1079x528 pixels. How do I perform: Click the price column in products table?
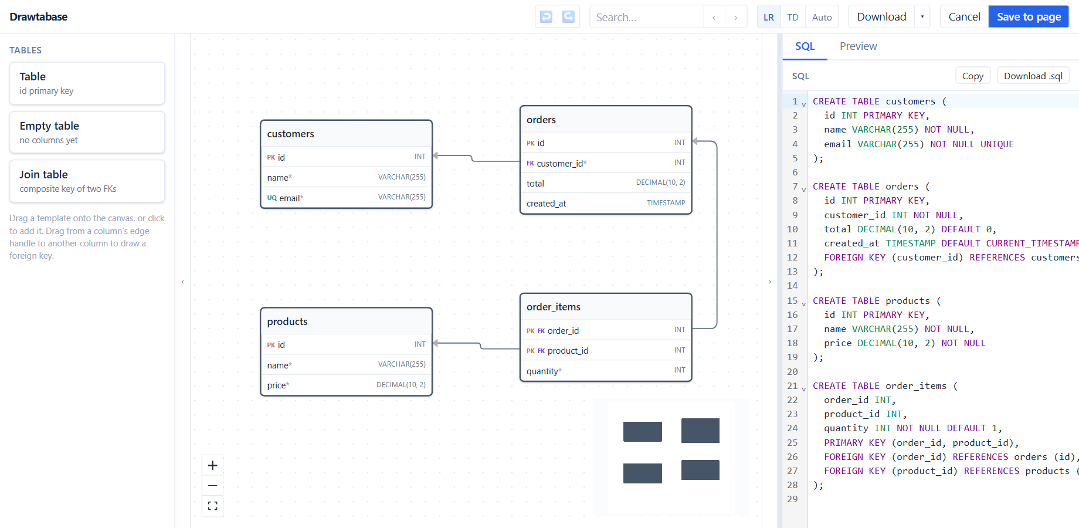click(x=347, y=385)
